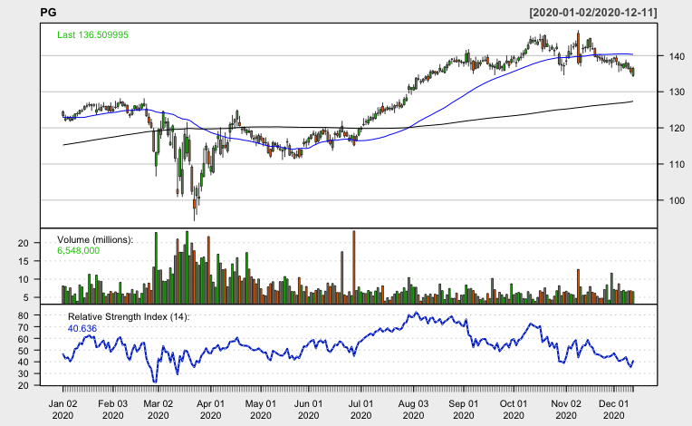The width and height of the screenshot is (692, 426).
Task: Click the 120 price axis label
Action: click(677, 129)
